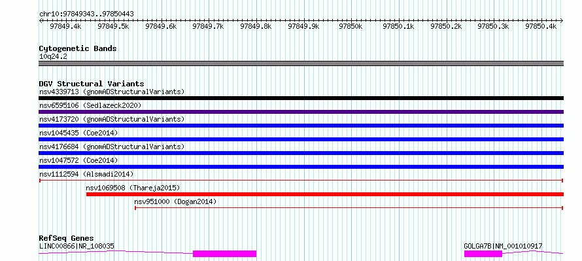Image resolution: width=582 pixels, height=261 pixels.
Task: Click the nsv1112594 (Alsmadi2014) label
Action: pos(86,174)
